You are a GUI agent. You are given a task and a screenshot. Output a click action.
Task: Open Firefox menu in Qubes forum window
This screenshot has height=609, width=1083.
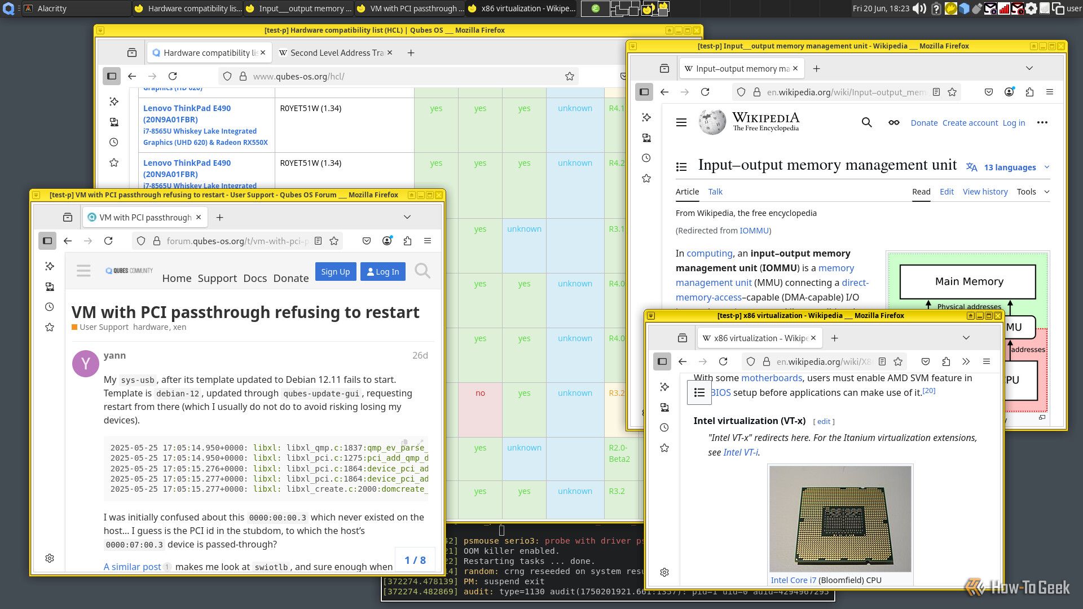click(428, 241)
